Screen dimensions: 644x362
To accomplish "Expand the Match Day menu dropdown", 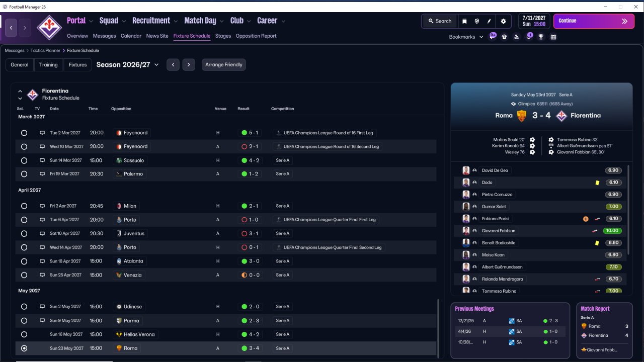I will tap(221, 21).
